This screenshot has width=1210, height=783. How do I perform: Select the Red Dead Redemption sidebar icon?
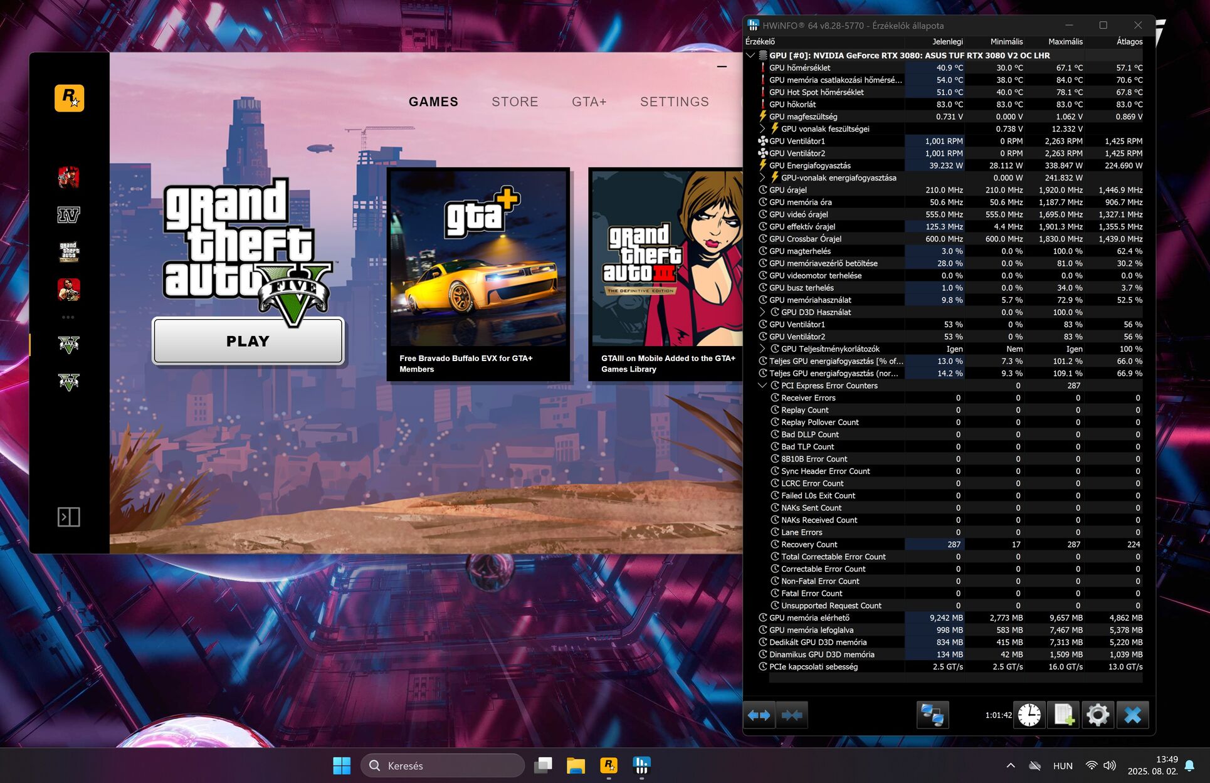pos(69,290)
